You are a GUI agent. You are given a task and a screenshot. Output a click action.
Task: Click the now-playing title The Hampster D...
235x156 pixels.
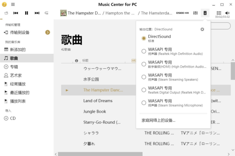click(x=84, y=13)
